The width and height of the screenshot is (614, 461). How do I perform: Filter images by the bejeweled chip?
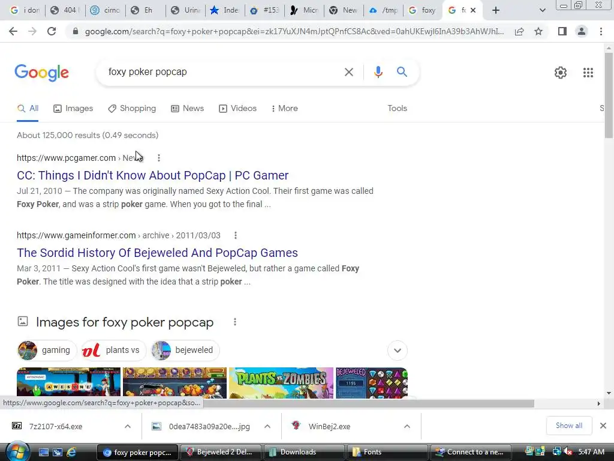(x=185, y=351)
